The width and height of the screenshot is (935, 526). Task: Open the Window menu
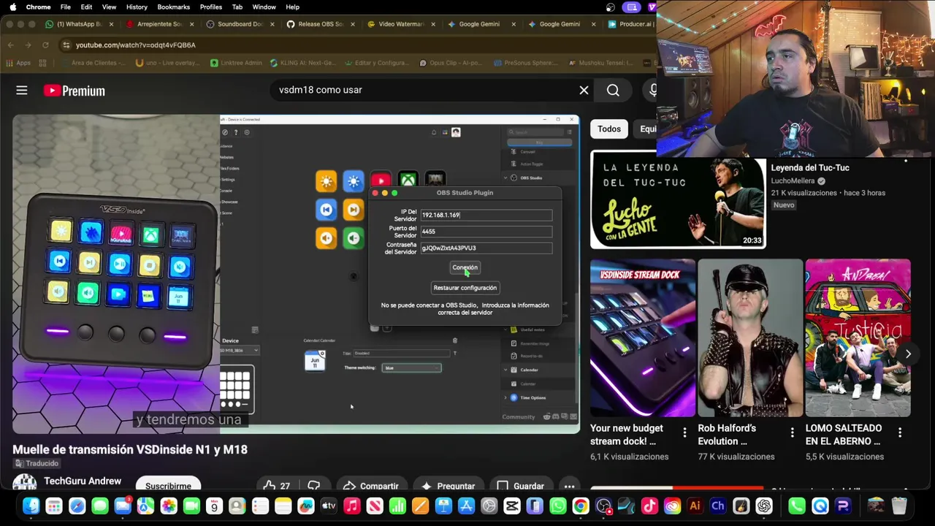click(x=264, y=7)
